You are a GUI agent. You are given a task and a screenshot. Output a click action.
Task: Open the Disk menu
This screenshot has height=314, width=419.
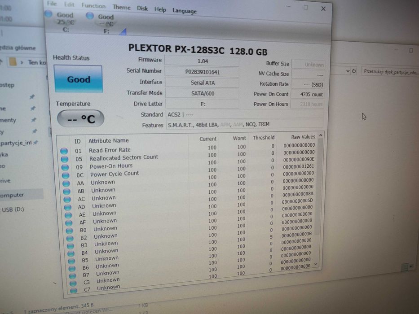click(x=142, y=8)
